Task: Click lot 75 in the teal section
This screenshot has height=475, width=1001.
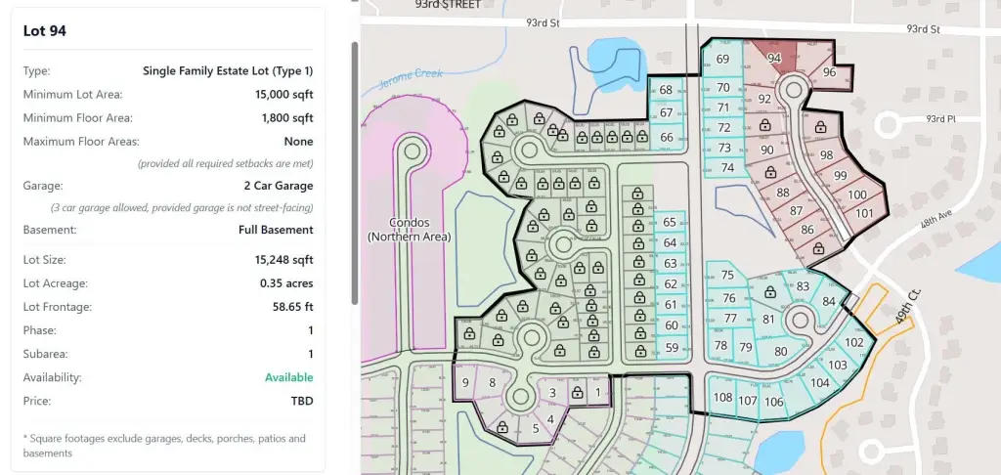Action: [x=727, y=276]
